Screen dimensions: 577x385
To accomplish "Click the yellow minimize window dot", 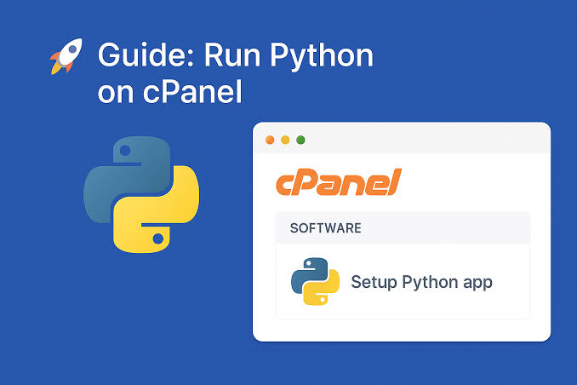I will tap(285, 140).
